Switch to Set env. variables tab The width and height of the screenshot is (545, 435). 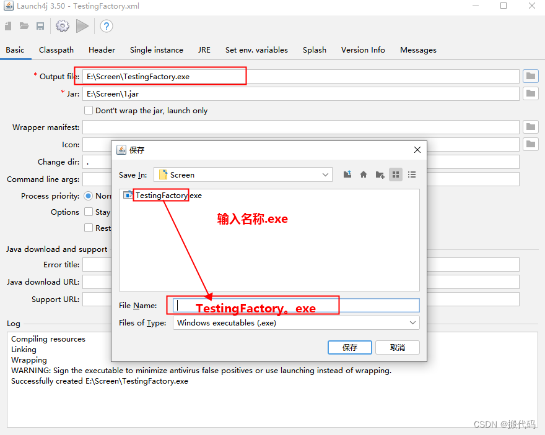click(x=256, y=50)
